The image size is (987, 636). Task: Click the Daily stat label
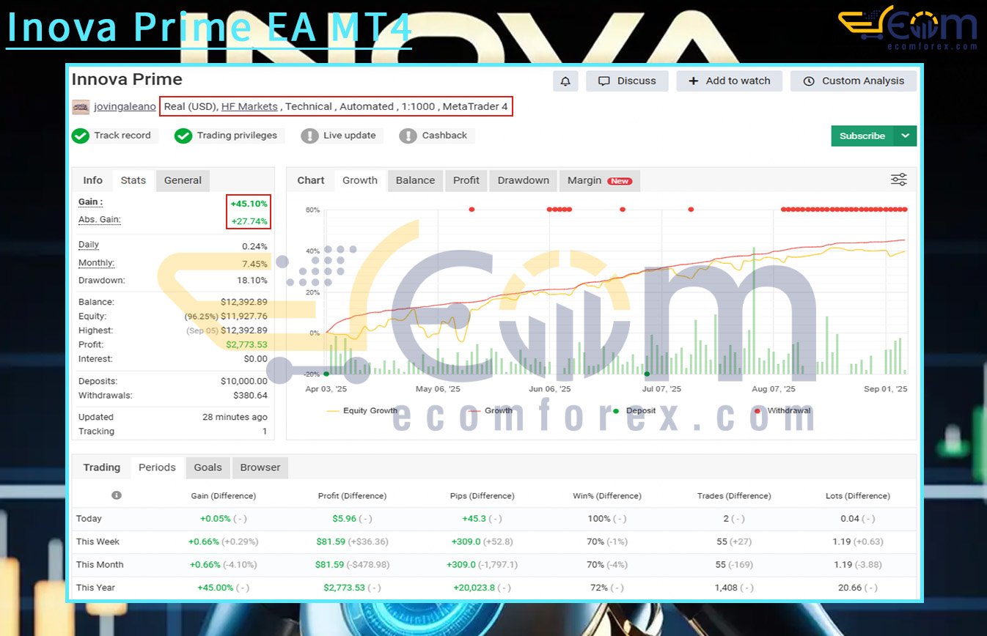pyautogui.click(x=89, y=245)
